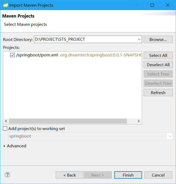This screenshot has width=176, height=184.
Task: Click Select All button
Action: tap(158, 55)
